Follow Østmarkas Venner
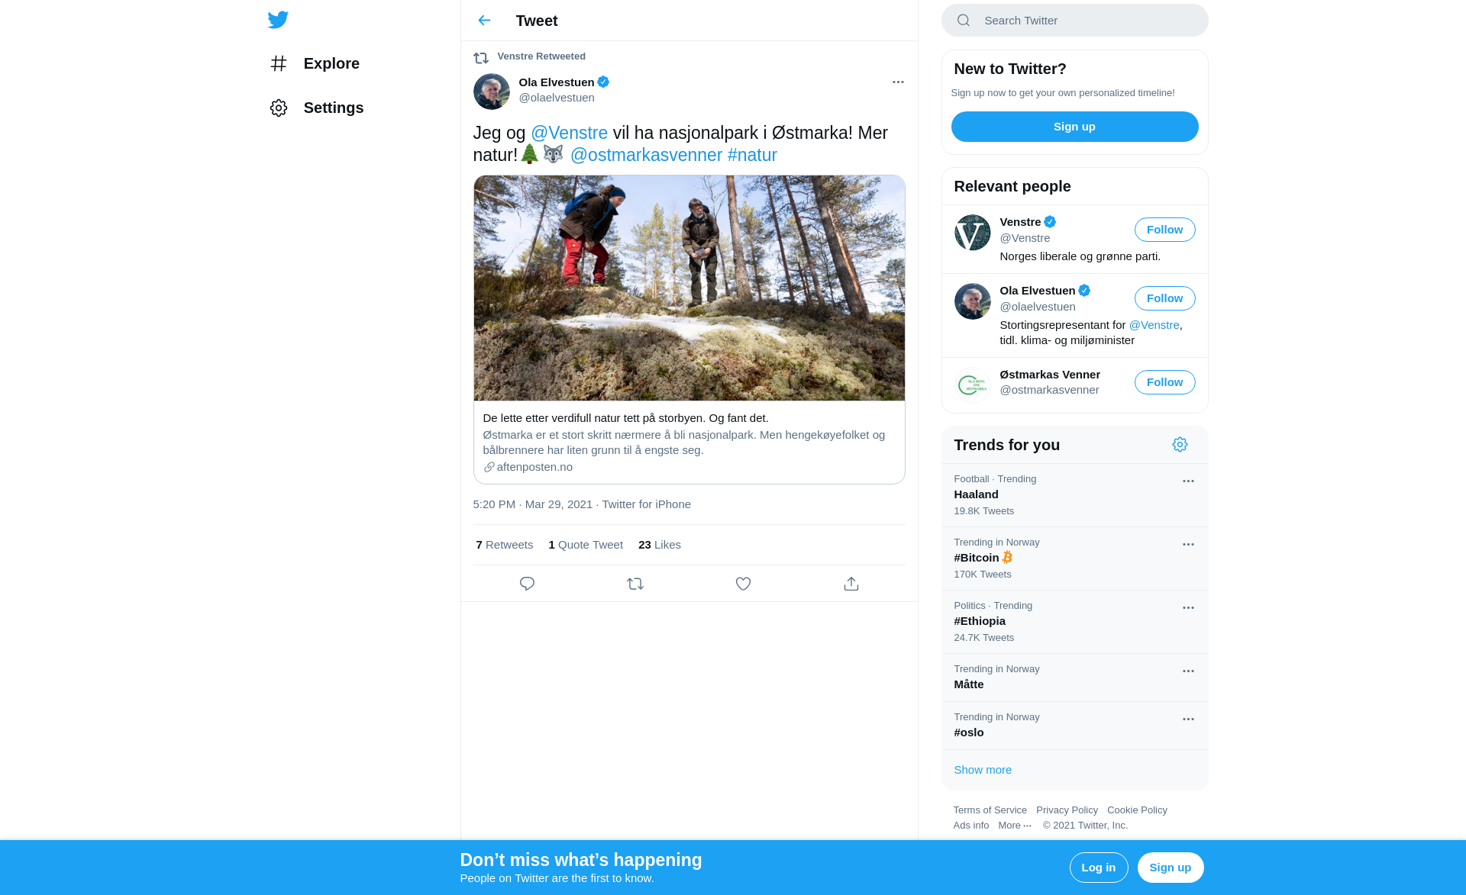 [1164, 382]
